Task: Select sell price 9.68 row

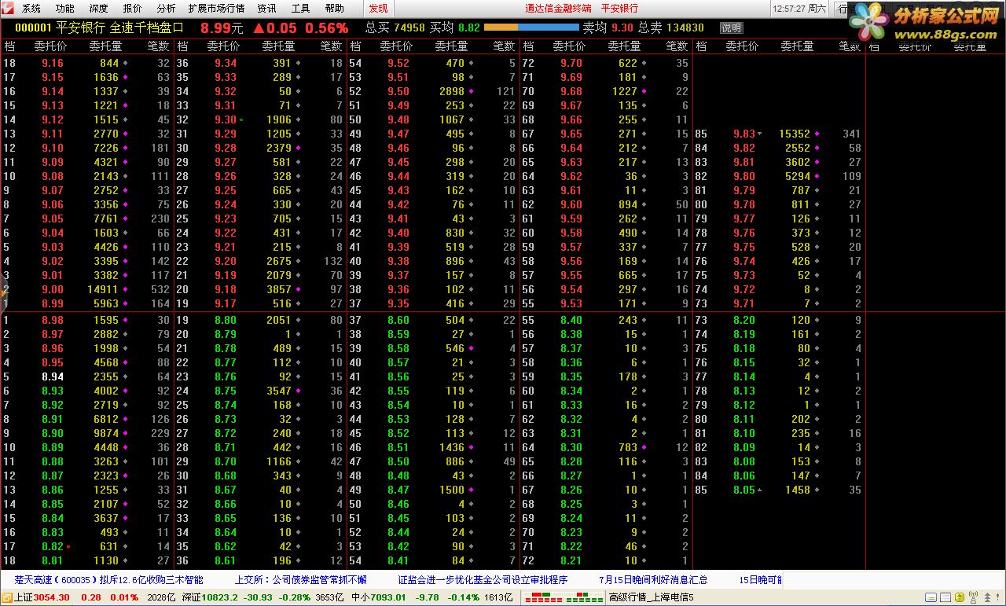Action: point(571,91)
